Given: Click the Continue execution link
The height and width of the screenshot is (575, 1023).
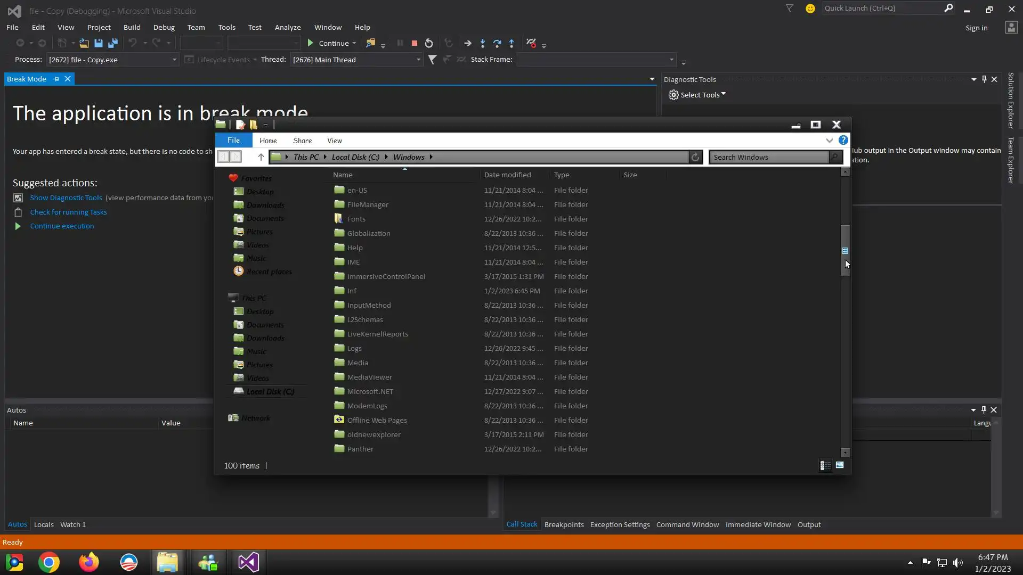Looking at the screenshot, I should pyautogui.click(x=62, y=226).
